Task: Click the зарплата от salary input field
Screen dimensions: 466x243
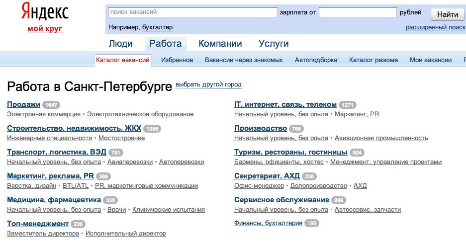Action: [357, 12]
